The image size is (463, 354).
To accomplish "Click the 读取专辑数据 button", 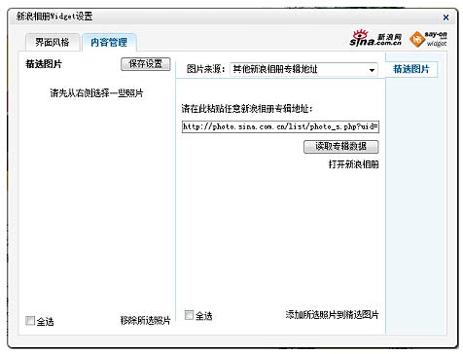I will pyautogui.click(x=341, y=147).
